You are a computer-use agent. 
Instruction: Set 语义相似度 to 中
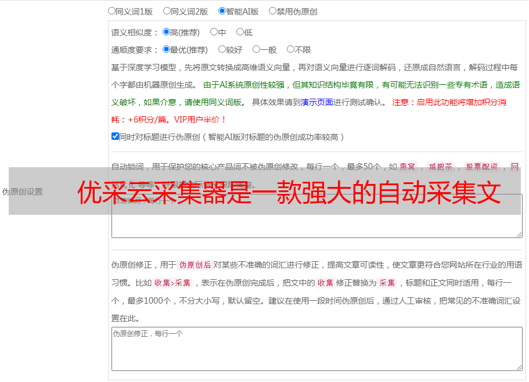214,32
